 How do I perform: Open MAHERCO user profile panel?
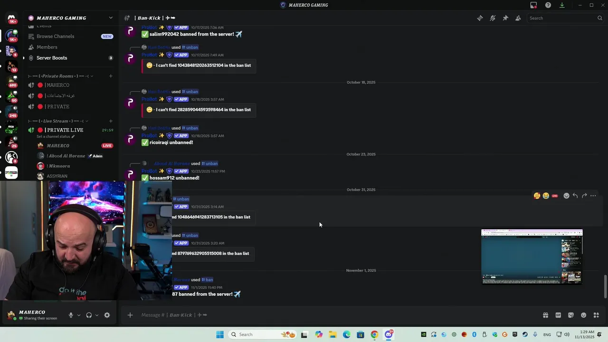pos(33,315)
